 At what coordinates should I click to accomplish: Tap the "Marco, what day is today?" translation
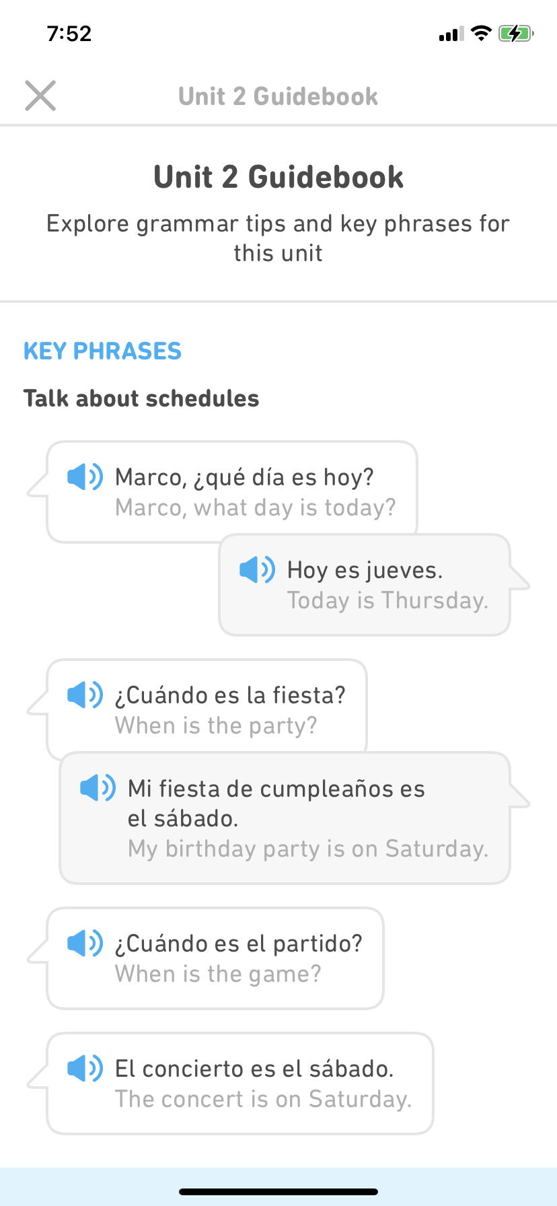(x=256, y=507)
